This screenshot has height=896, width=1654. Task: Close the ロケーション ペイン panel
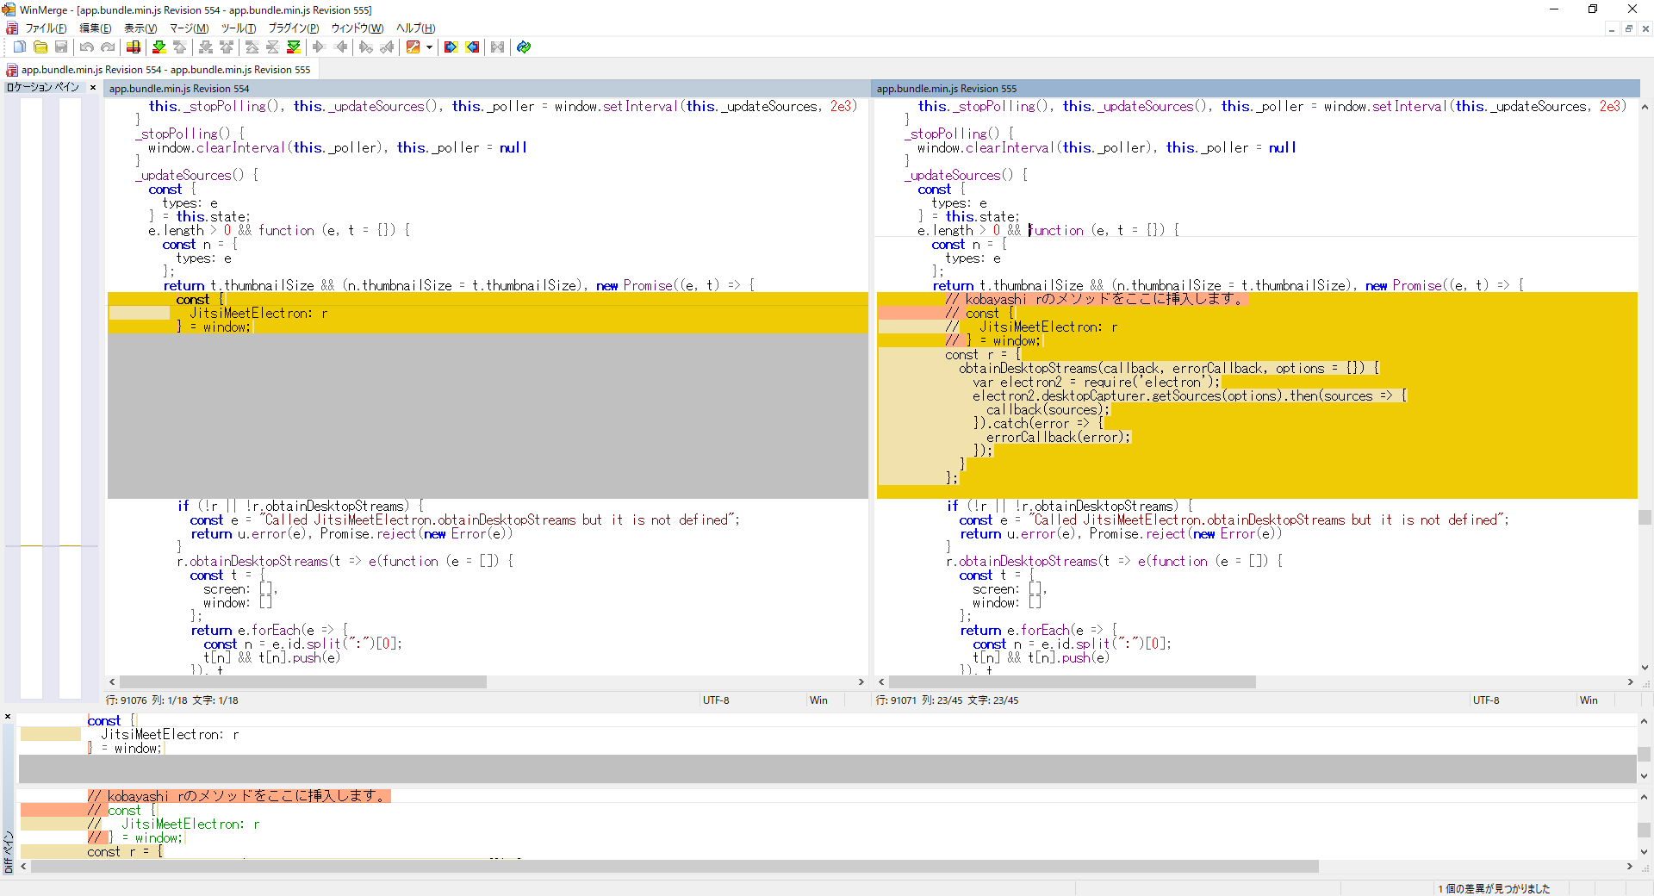coord(93,87)
